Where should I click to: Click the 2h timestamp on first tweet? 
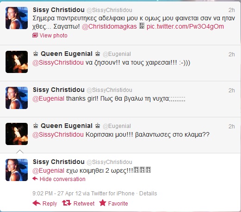pos(232,10)
